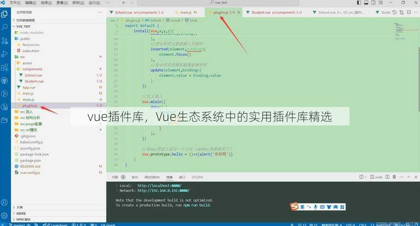Open the Local http://localhost:8080/ link
The image size is (420, 226).
click(x=160, y=185)
